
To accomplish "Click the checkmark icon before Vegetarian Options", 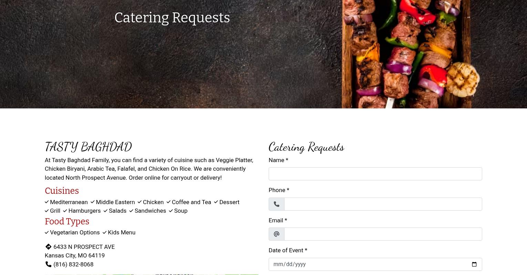I will [47, 232].
